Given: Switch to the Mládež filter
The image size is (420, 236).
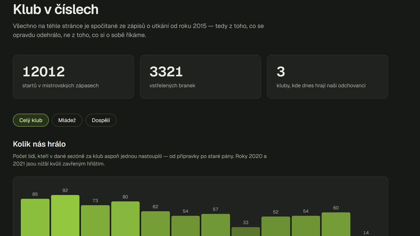Looking at the screenshot, I should click(67, 120).
